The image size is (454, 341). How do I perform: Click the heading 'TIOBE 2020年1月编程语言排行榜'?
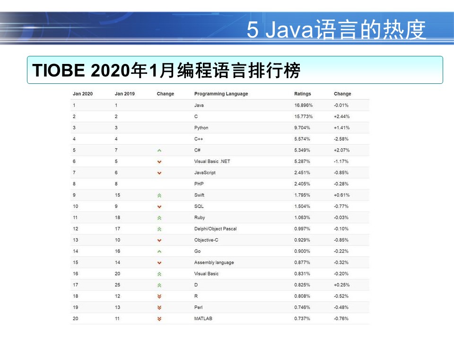point(166,70)
